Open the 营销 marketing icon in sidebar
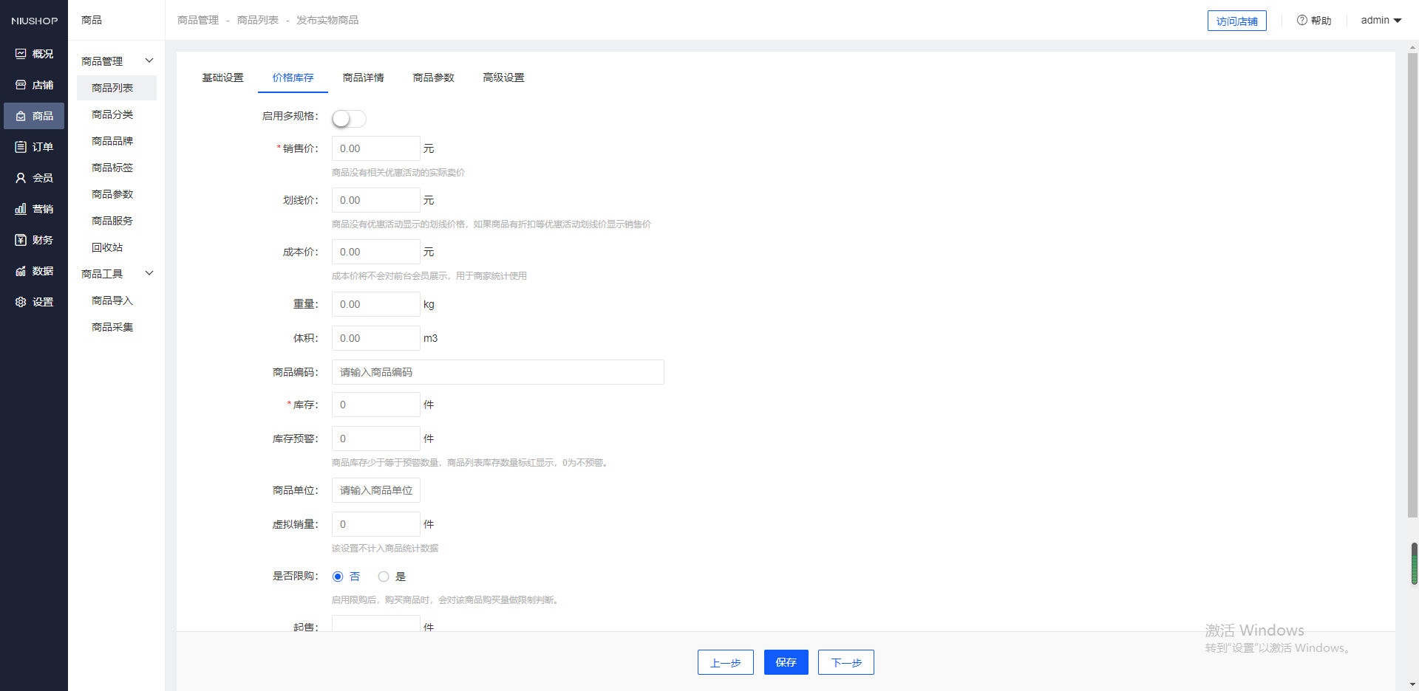This screenshot has width=1419, height=691. click(21, 209)
